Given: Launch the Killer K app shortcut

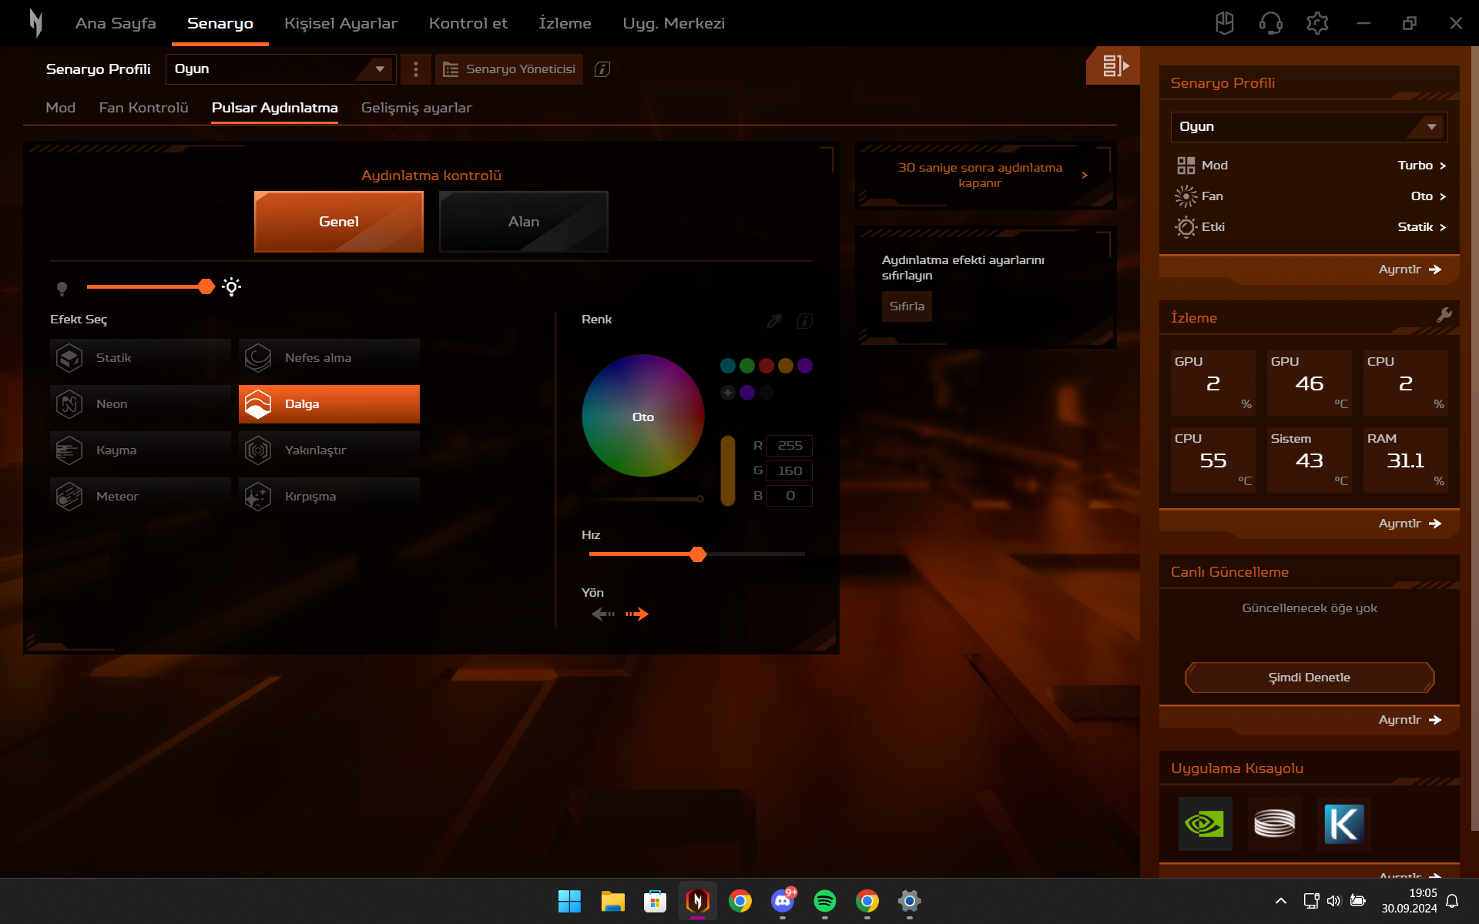Looking at the screenshot, I should (x=1344, y=824).
